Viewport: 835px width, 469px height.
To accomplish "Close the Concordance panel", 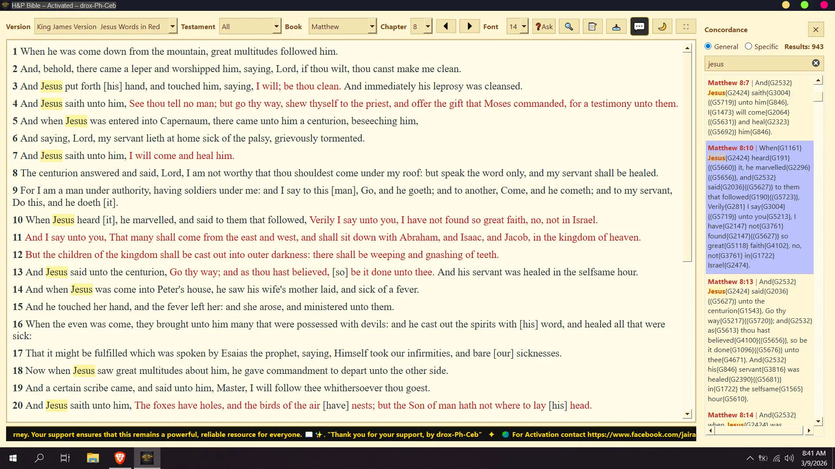I will tap(816, 30).
